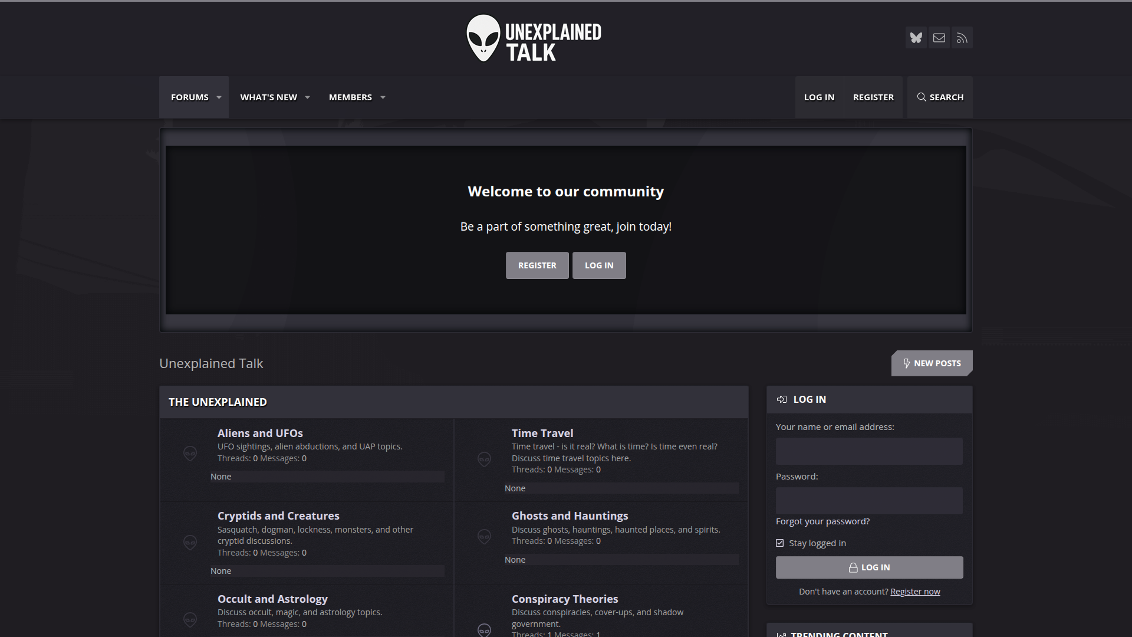1132x637 pixels.
Task: Open the Search menu item
Action: coord(940,97)
